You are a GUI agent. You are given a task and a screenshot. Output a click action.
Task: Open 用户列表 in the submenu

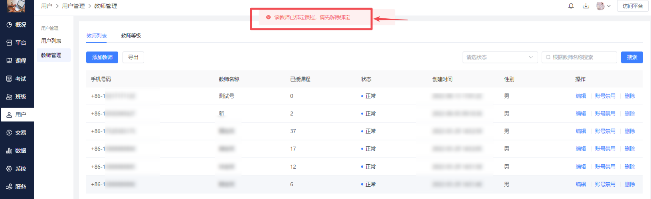click(51, 41)
